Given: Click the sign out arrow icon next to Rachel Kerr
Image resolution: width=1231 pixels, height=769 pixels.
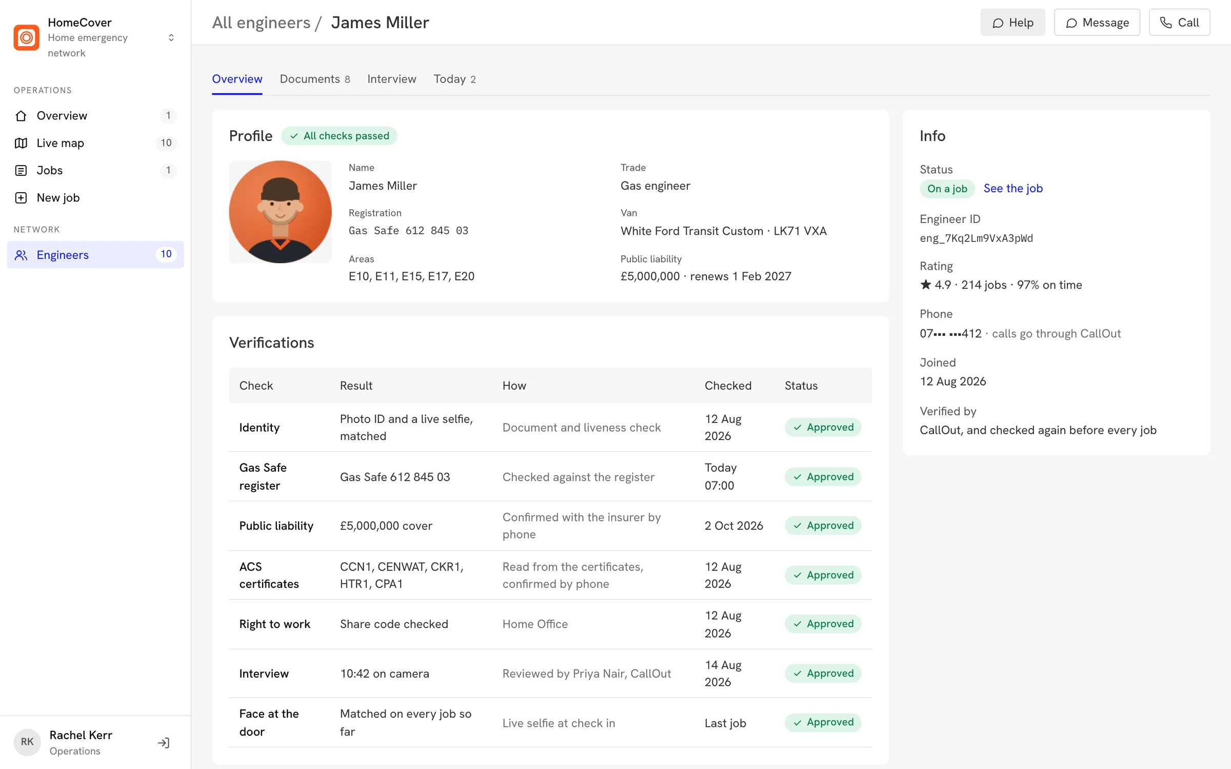Looking at the screenshot, I should coord(164,742).
